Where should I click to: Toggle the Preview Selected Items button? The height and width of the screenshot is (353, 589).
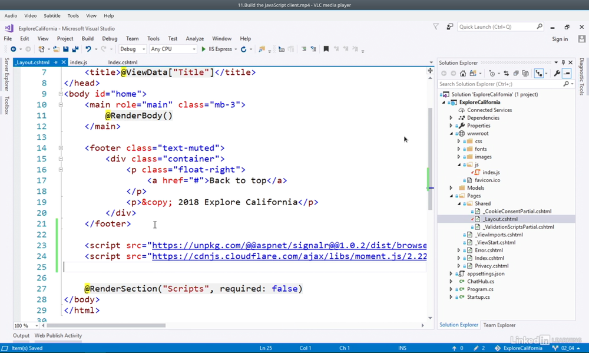click(567, 73)
